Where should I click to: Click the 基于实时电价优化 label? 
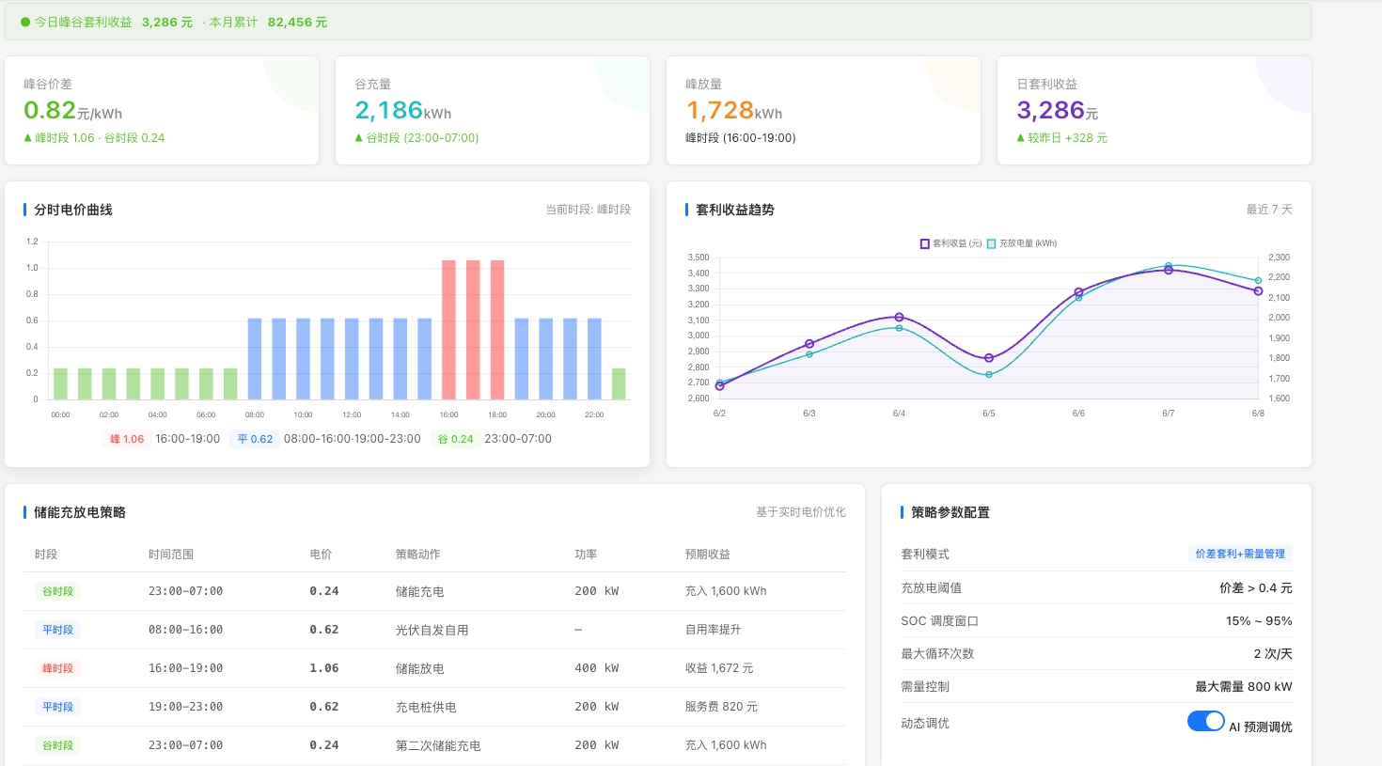tap(801, 512)
